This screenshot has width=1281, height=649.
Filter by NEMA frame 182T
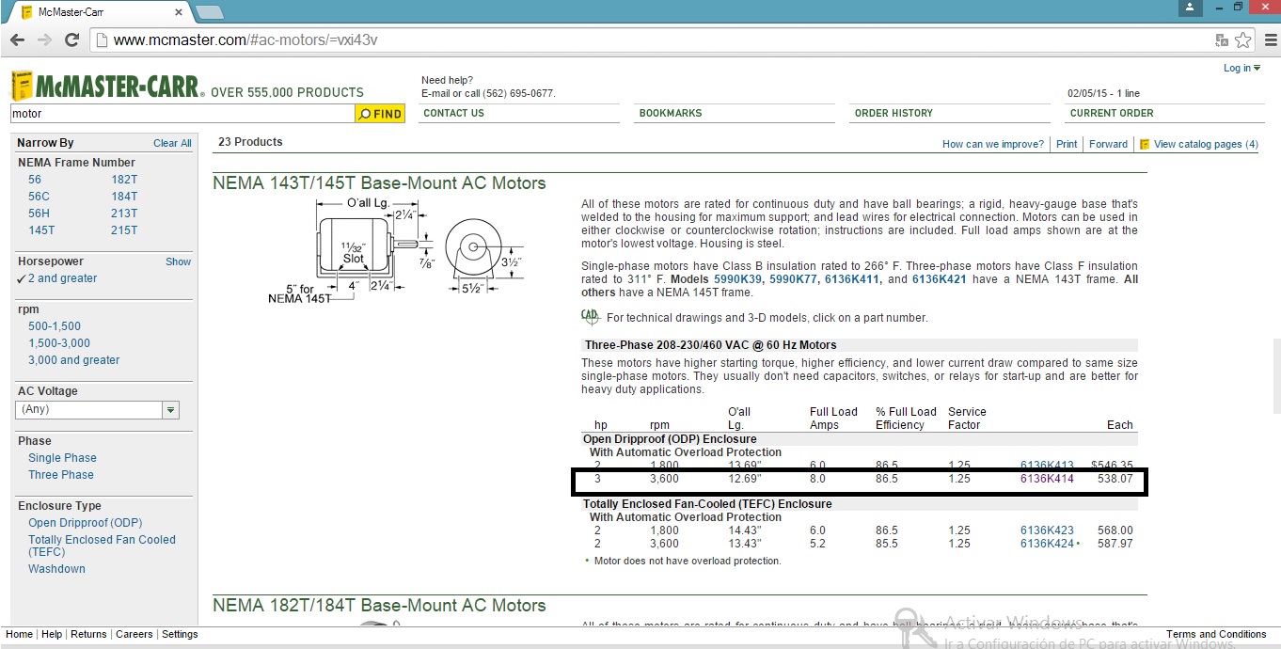(x=124, y=180)
